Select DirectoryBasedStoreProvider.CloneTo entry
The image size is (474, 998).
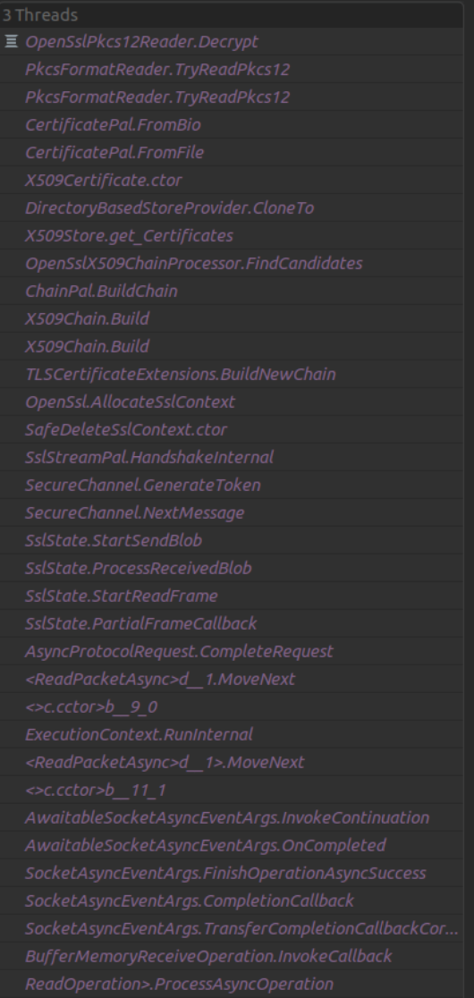pyautogui.click(x=232, y=208)
